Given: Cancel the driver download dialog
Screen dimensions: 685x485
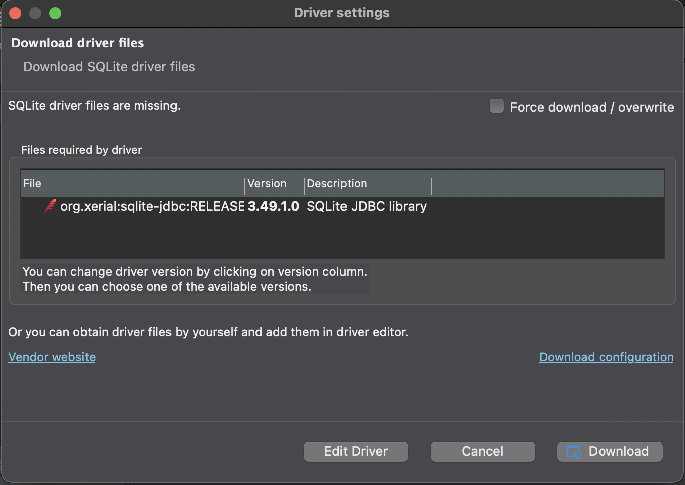Looking at the screenshot, I should pos(482,452).
